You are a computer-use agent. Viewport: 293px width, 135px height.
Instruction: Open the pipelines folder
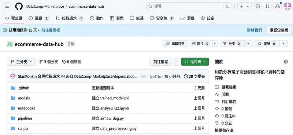[x=25, y=118]
